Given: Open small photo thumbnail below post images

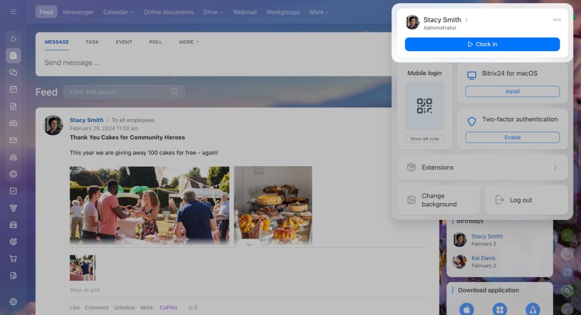Looking at the screenshot, I should coord(83,267).
